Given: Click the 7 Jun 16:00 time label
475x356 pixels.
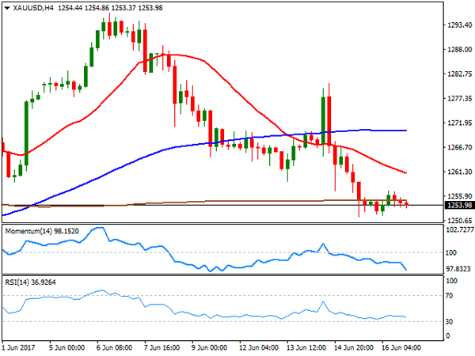Looking at the screenshot, I should click(161, 347).
